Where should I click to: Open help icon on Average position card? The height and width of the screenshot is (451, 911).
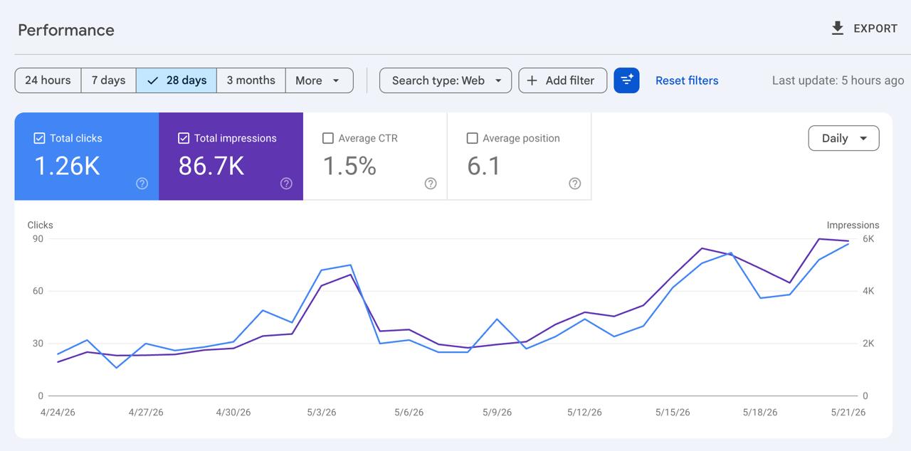pos(575,184)
